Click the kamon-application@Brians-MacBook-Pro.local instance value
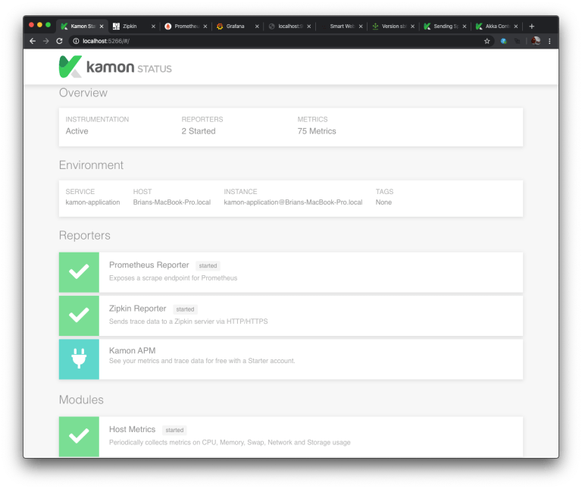 click(x=293, y=202)
